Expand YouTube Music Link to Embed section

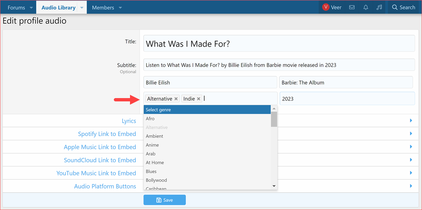96,173
